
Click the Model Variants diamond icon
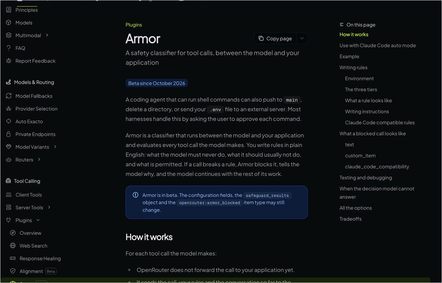pyautogui.click(x=9, y=147)
